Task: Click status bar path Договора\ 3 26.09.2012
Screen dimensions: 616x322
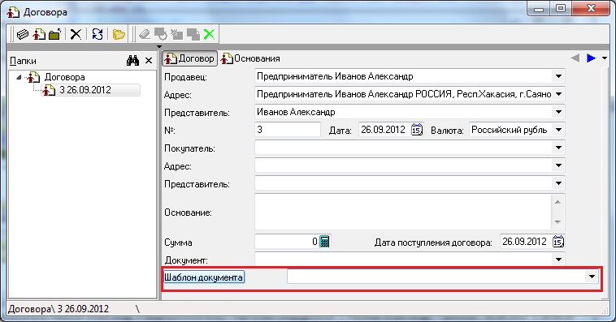Action: click(x=59, y=309)
